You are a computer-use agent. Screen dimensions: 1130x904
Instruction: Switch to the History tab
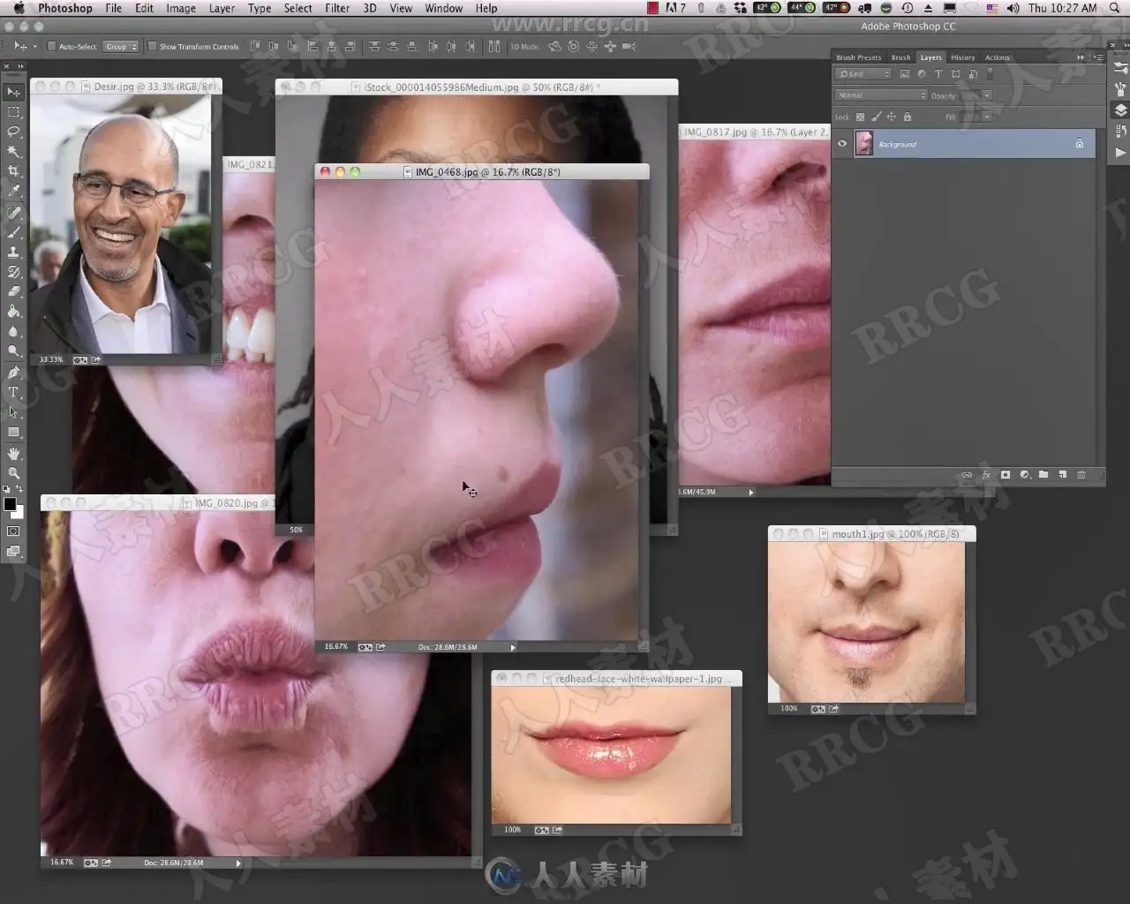963,57
